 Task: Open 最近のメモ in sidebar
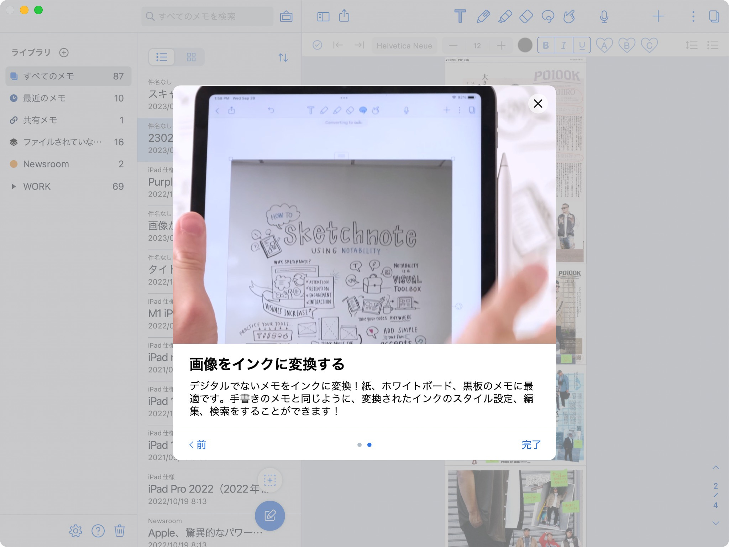[x=68, y=98]
